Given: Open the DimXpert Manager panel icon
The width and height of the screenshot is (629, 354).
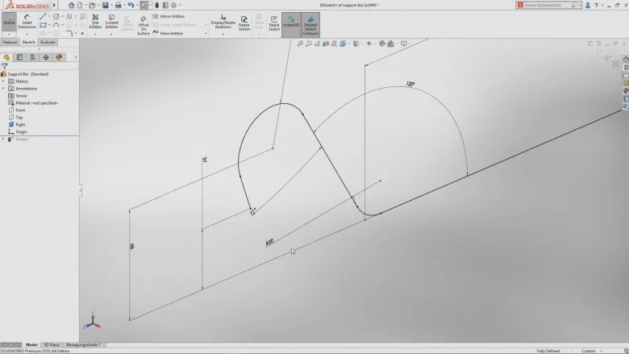Looking at the screenshot, I should pos(45,57).
